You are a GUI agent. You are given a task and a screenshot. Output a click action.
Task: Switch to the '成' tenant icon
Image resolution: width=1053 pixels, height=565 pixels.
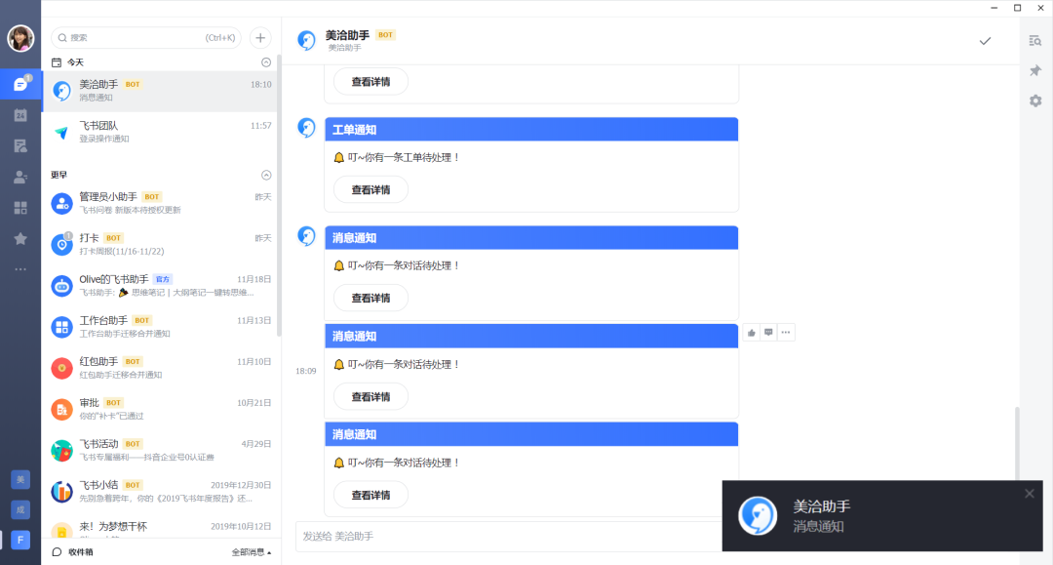(x=20, y=510)
